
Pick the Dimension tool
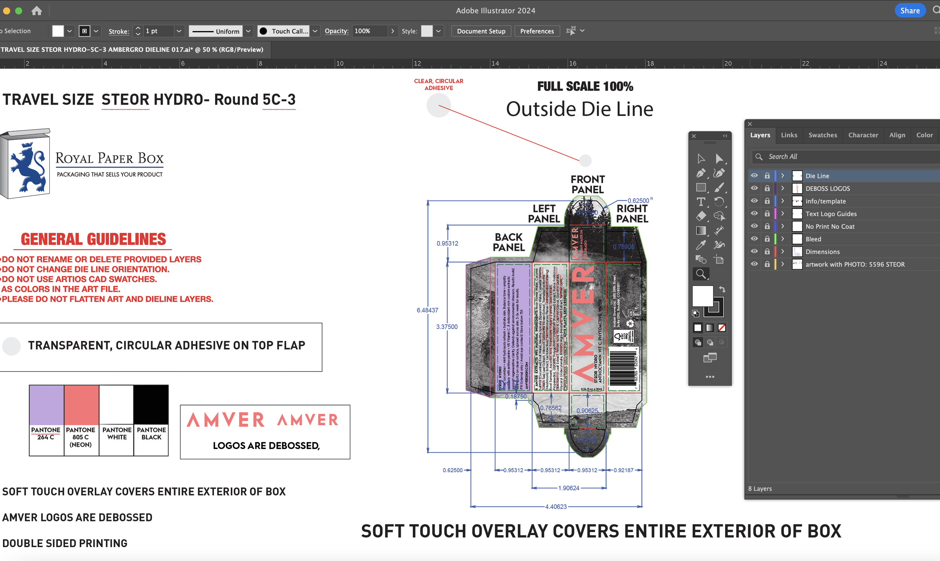(719, 230)
